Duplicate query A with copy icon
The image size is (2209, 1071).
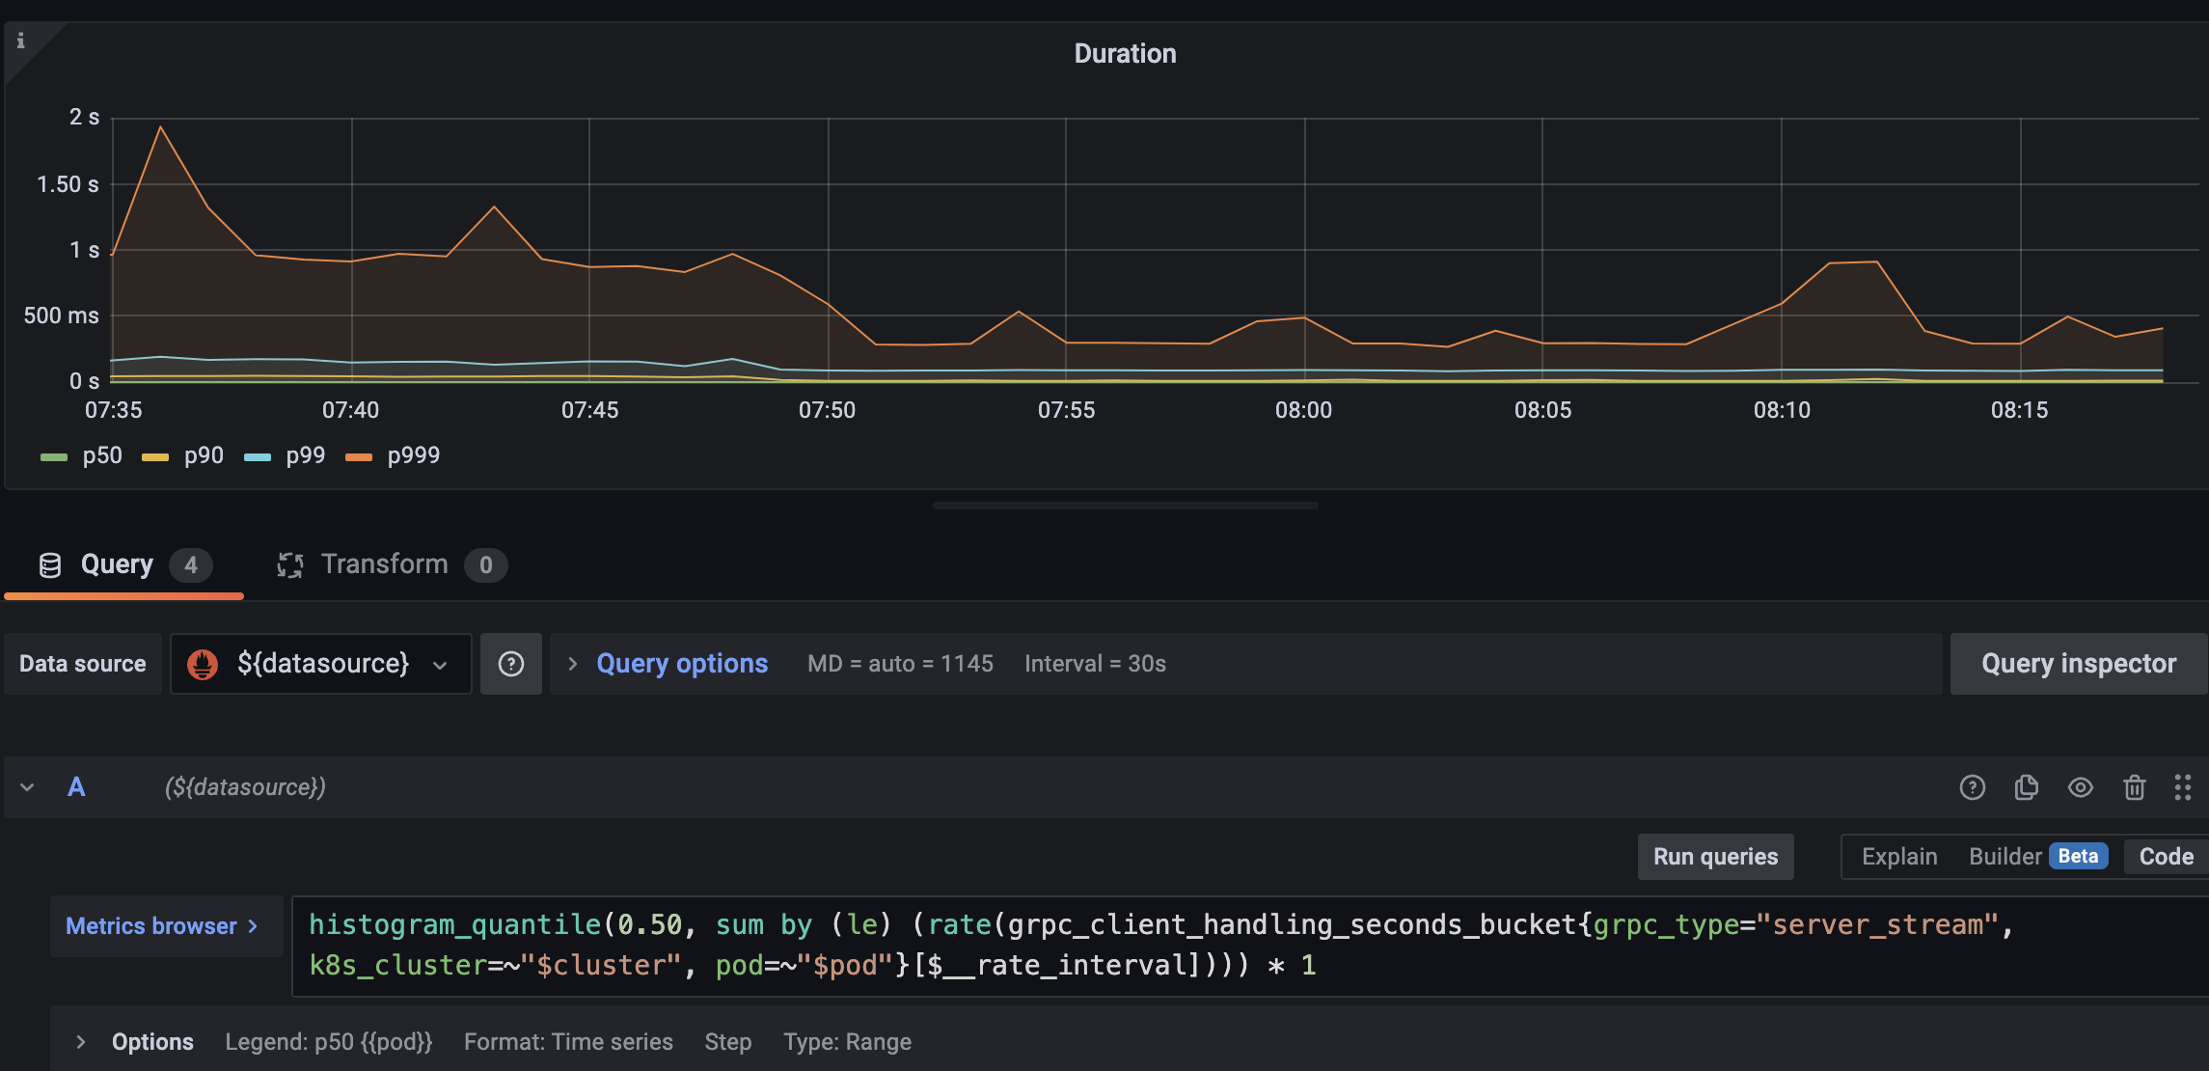click(x=2026, y=787)
